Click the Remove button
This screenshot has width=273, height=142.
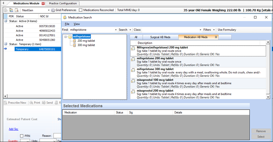[261, 131]
